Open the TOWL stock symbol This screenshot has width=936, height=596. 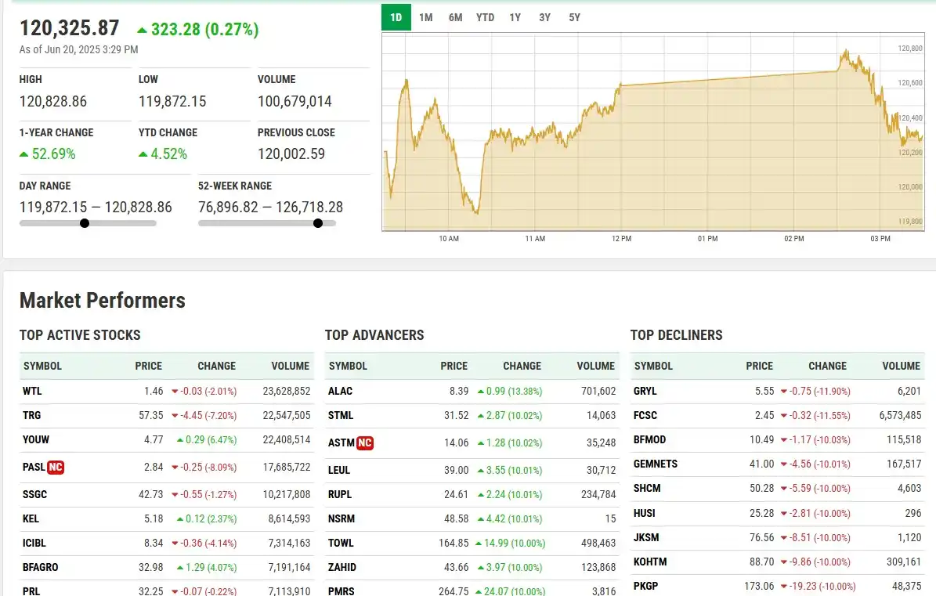pyautogui.click(x=341, y=544)
